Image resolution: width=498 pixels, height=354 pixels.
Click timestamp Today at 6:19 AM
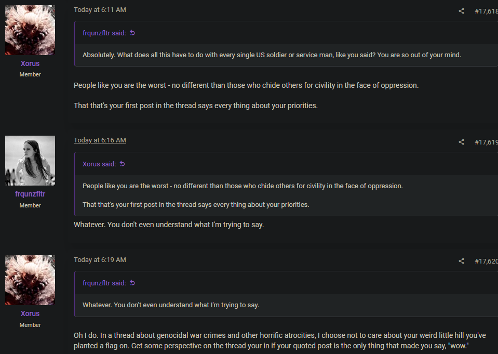click(100, 260)
